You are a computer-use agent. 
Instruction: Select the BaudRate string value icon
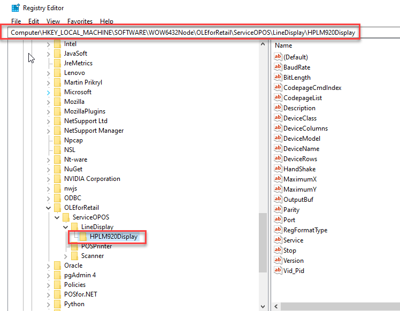click(x=278, y=67)
